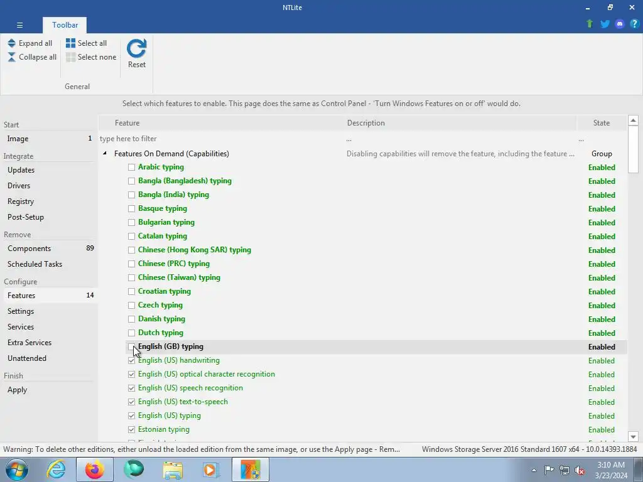The height and width of the screenshot is (482, 643).
Task: Sort by the Description column header
Action: click(460, 123)
